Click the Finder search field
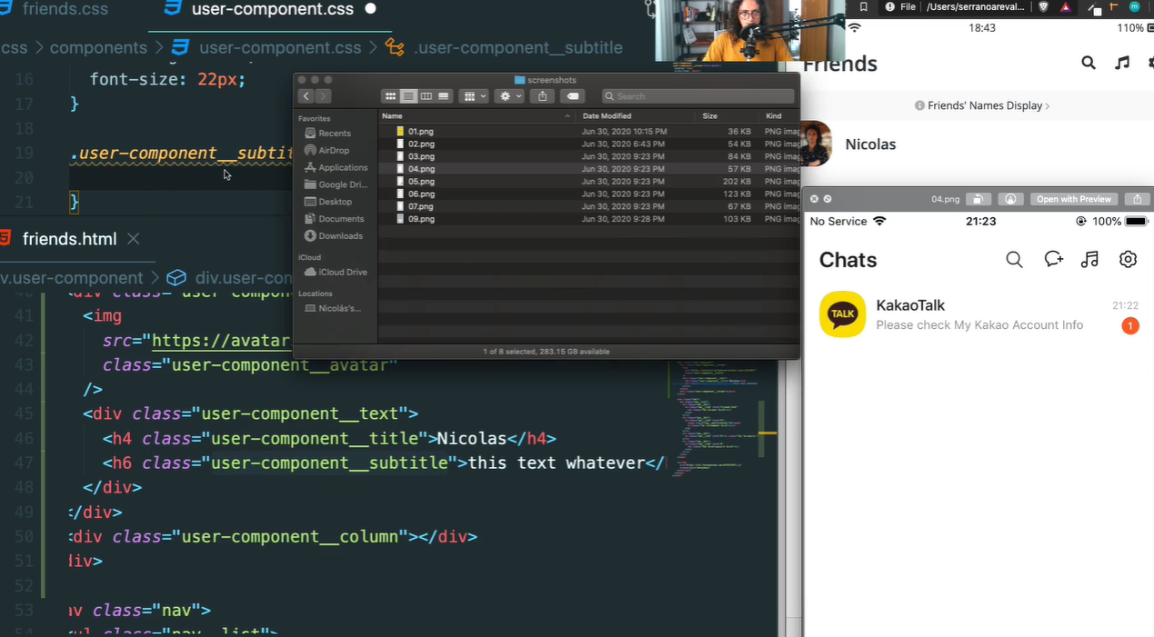 point(697,96)
